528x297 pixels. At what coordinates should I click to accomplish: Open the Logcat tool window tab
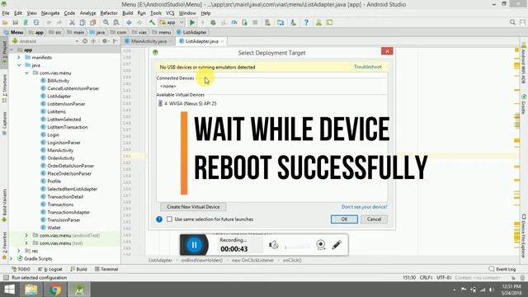50,269
